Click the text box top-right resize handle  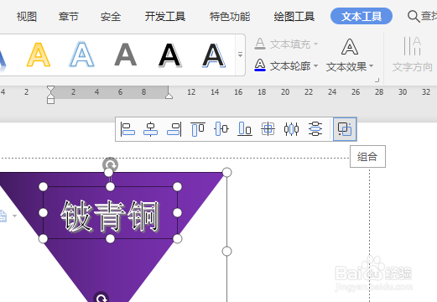point(177,186)
